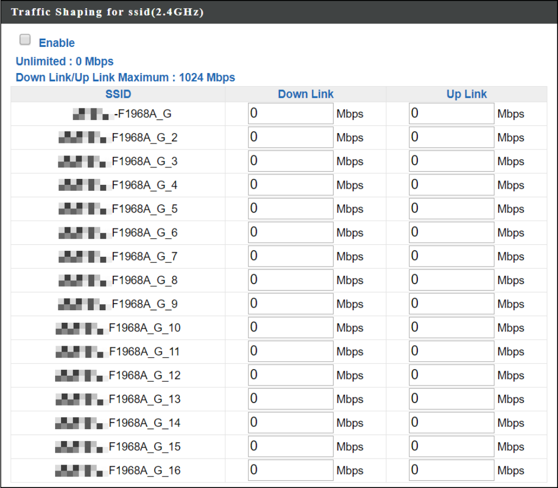Tick the Enable traffic shaping checkbox
This screenshot has height=488, width=558.
pos(25,40)
